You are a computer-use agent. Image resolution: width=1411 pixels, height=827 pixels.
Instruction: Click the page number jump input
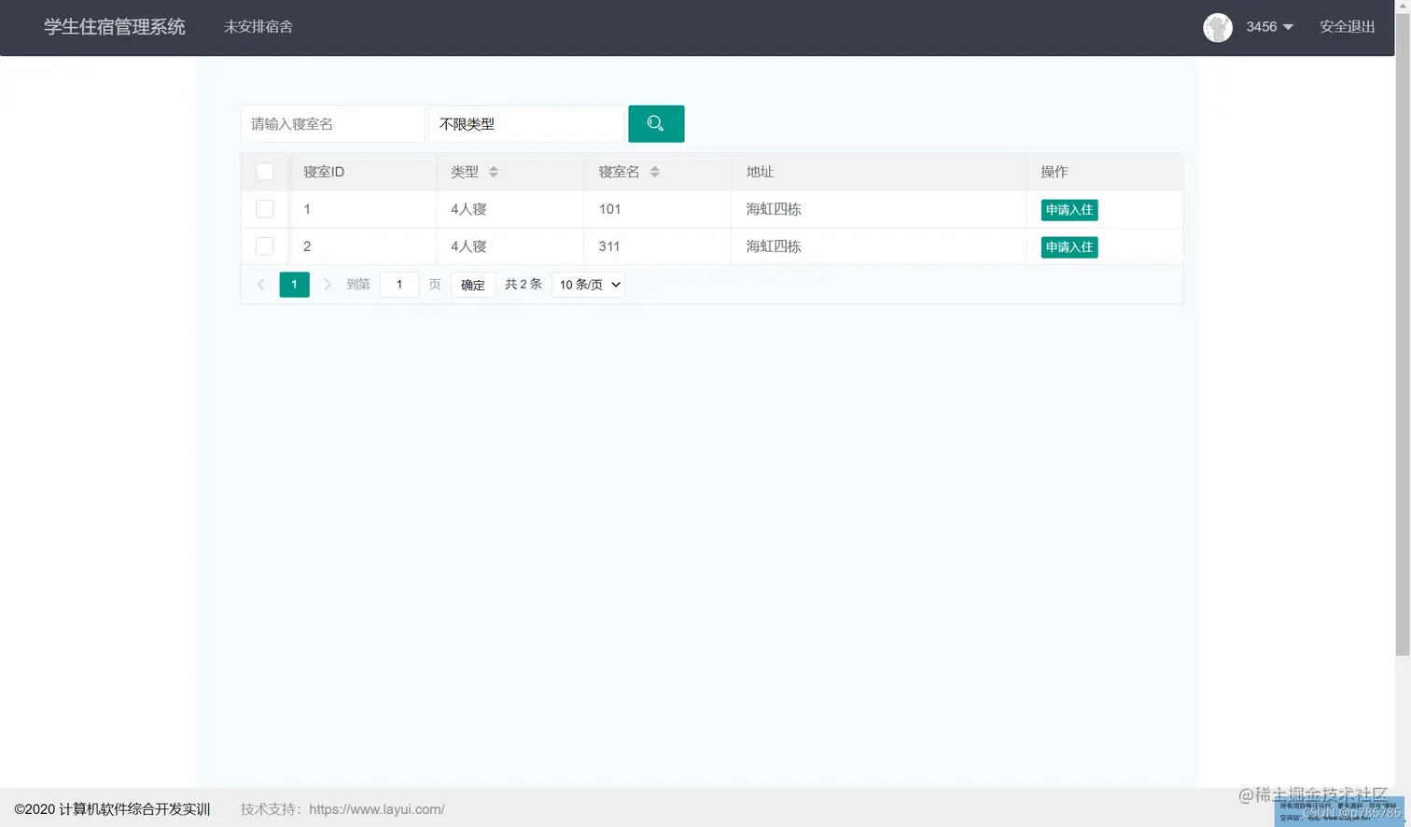click(399, 285)
